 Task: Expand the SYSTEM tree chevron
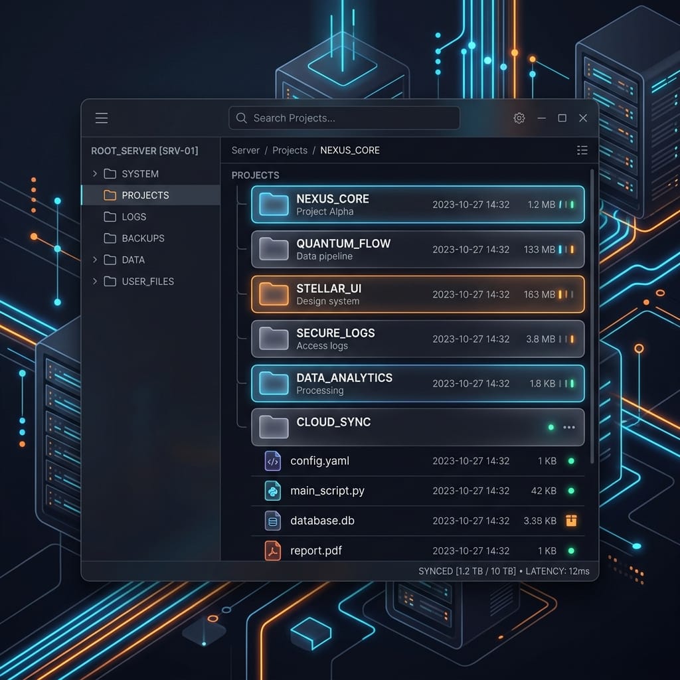[95, 173]
